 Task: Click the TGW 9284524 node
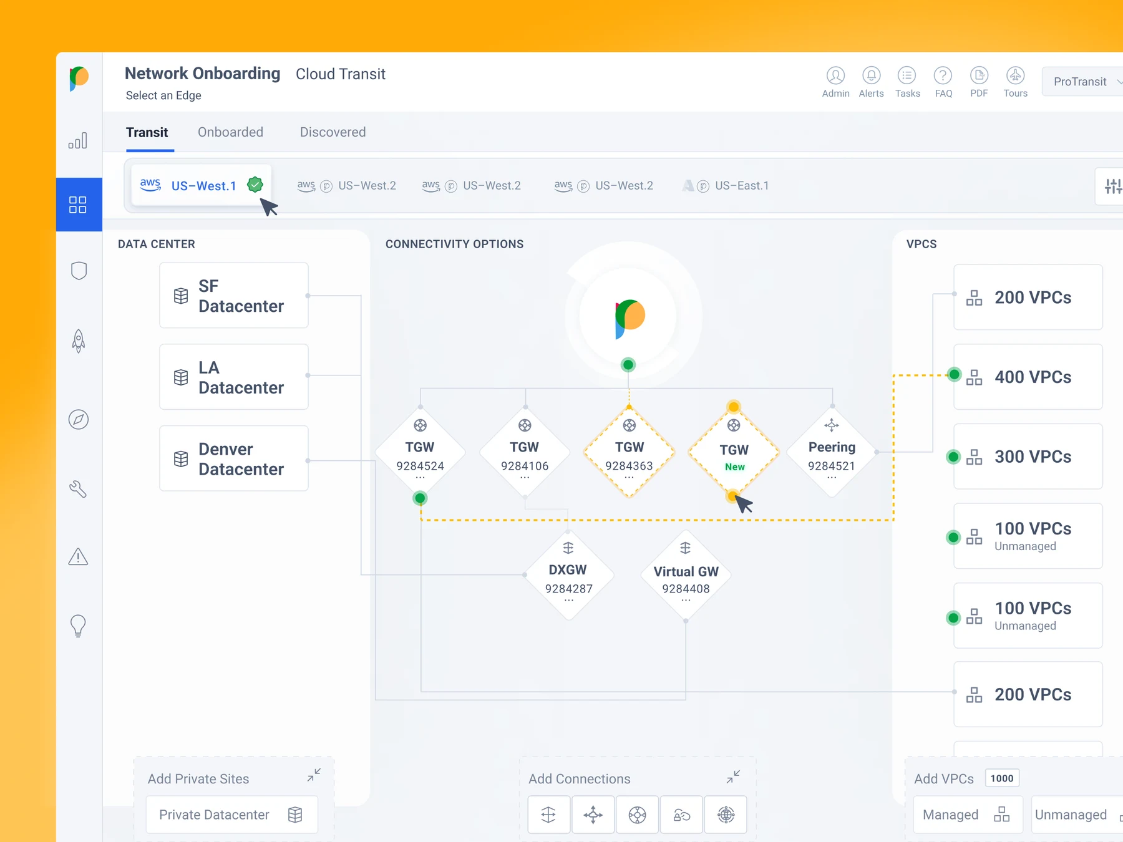420,452
